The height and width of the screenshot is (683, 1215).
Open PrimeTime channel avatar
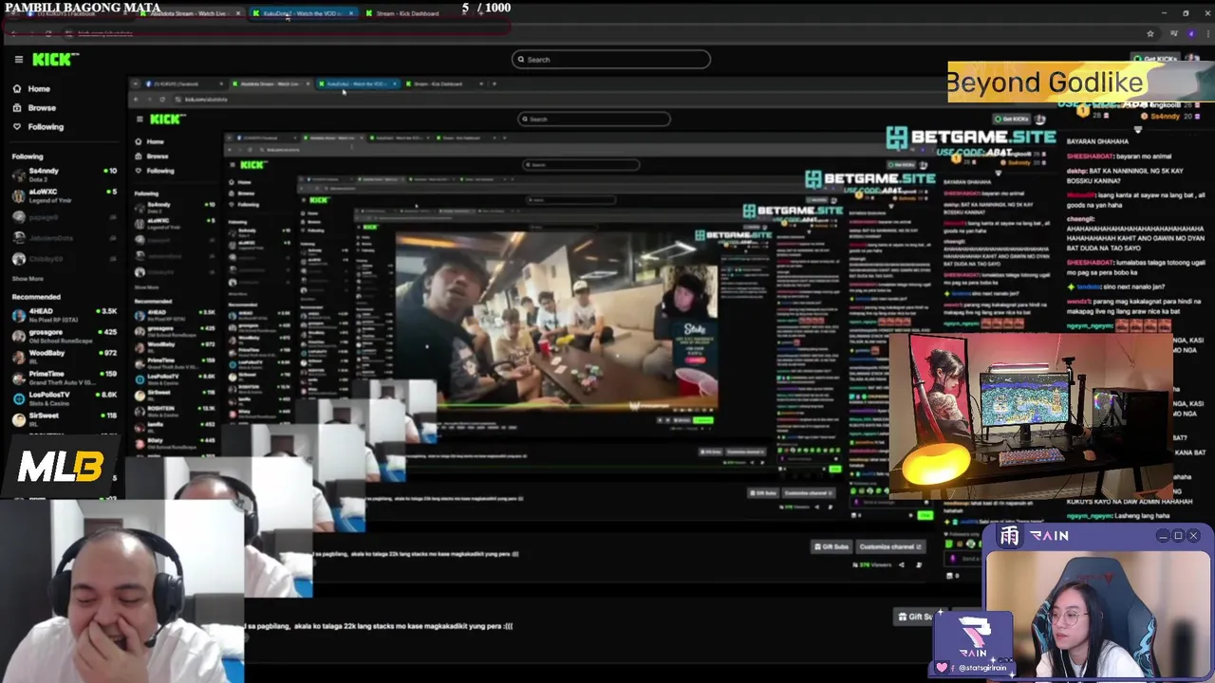(19, 378)
